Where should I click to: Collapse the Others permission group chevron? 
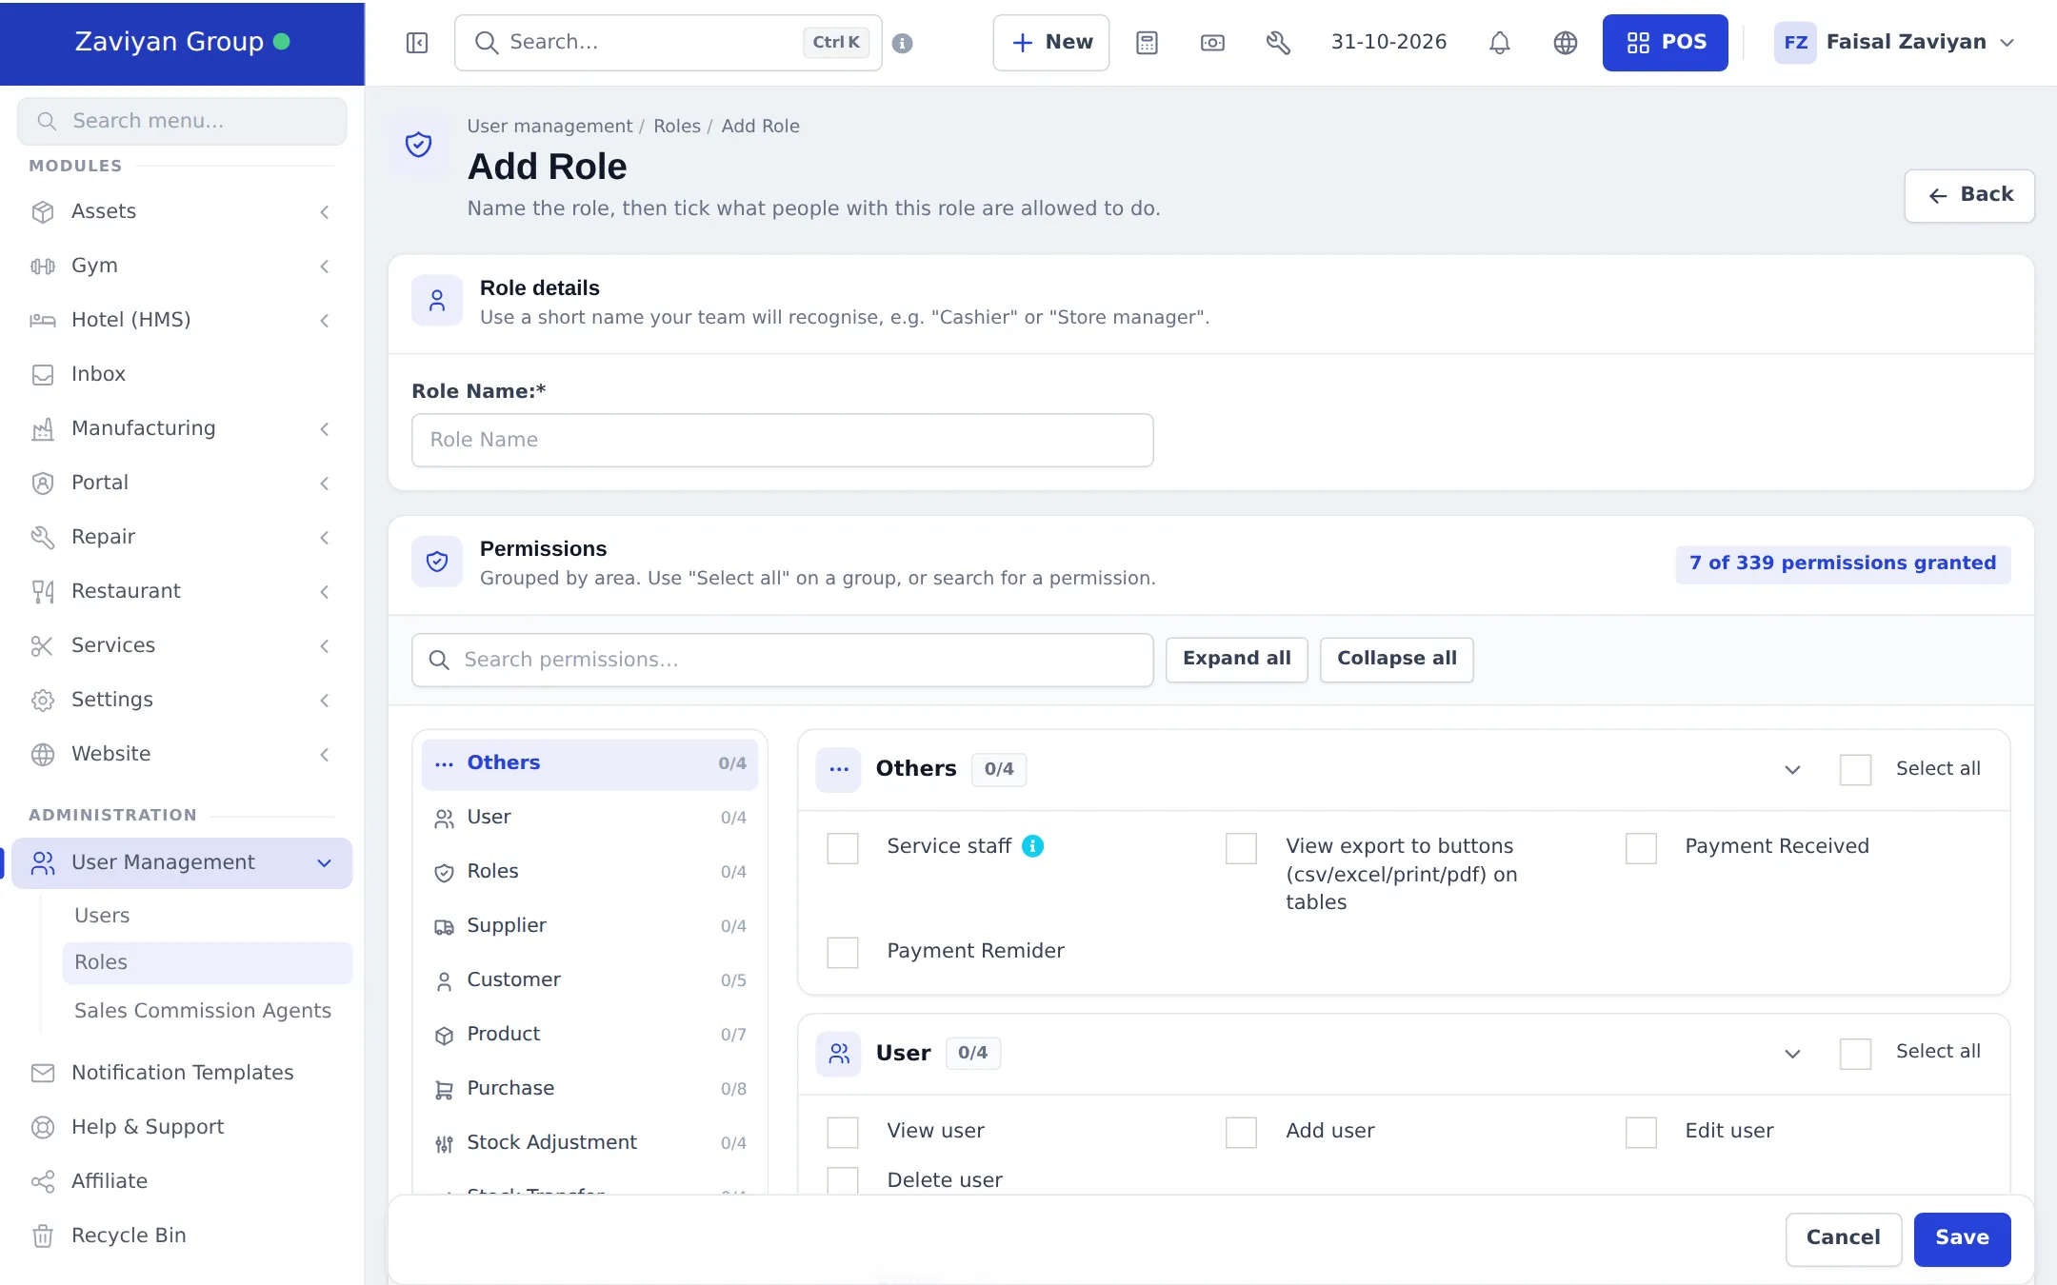tap(1792, 769)
